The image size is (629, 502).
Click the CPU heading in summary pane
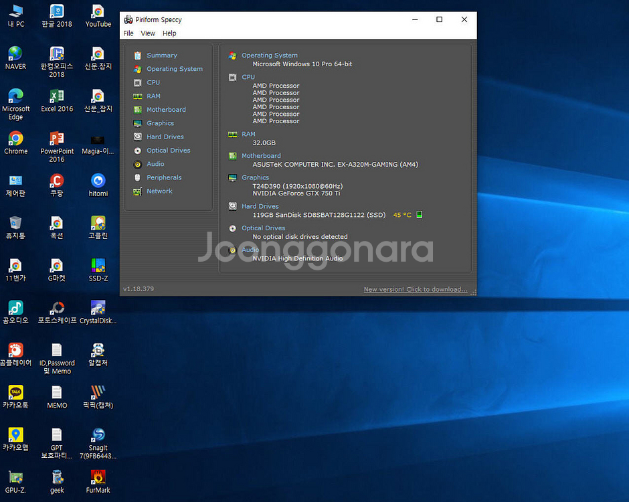[x=248, y=77]
